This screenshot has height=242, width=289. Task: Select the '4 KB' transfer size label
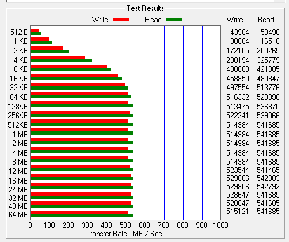pos(20,60)
